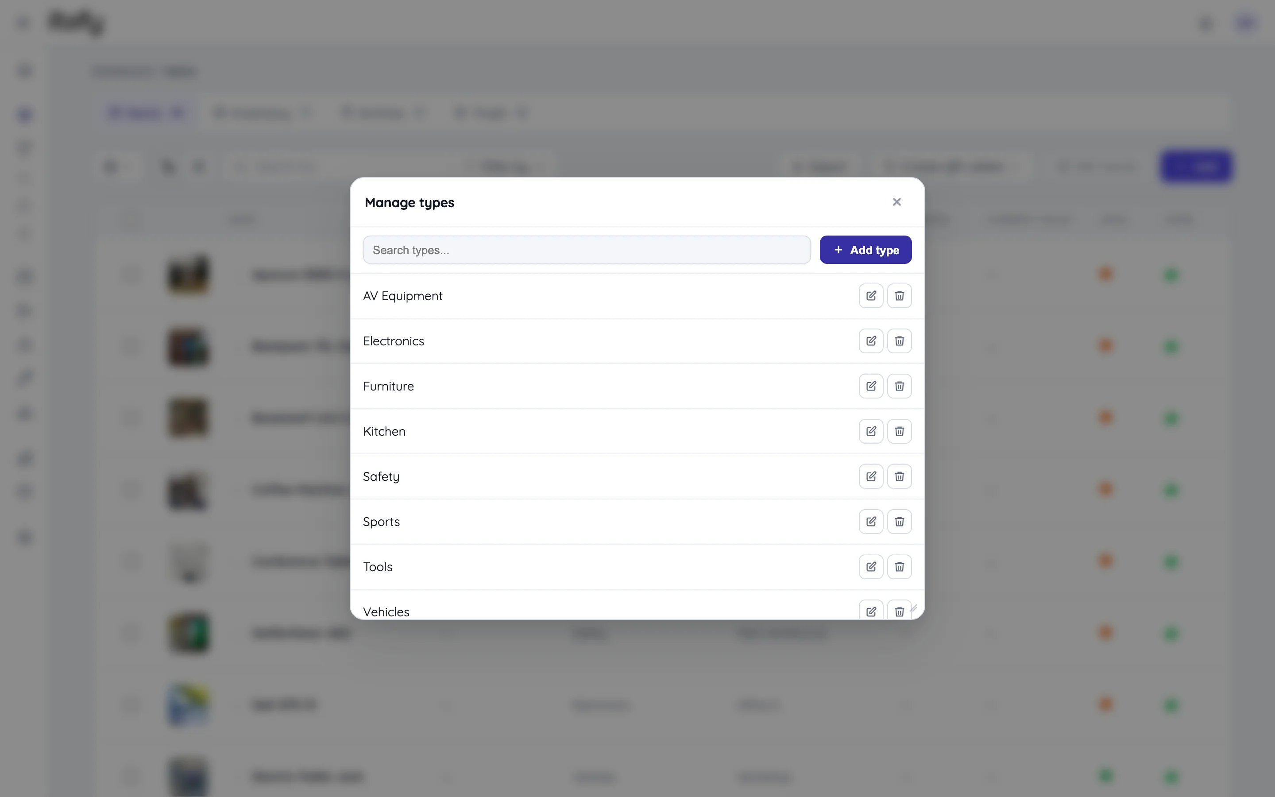Edit the Furniture type
Image resolution: width=1275 pixels, height=797 pixels.
(871, 387)
